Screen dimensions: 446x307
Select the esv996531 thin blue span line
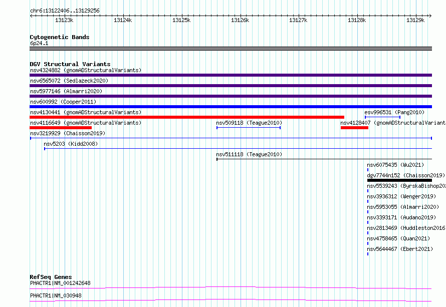coord(382,117)
